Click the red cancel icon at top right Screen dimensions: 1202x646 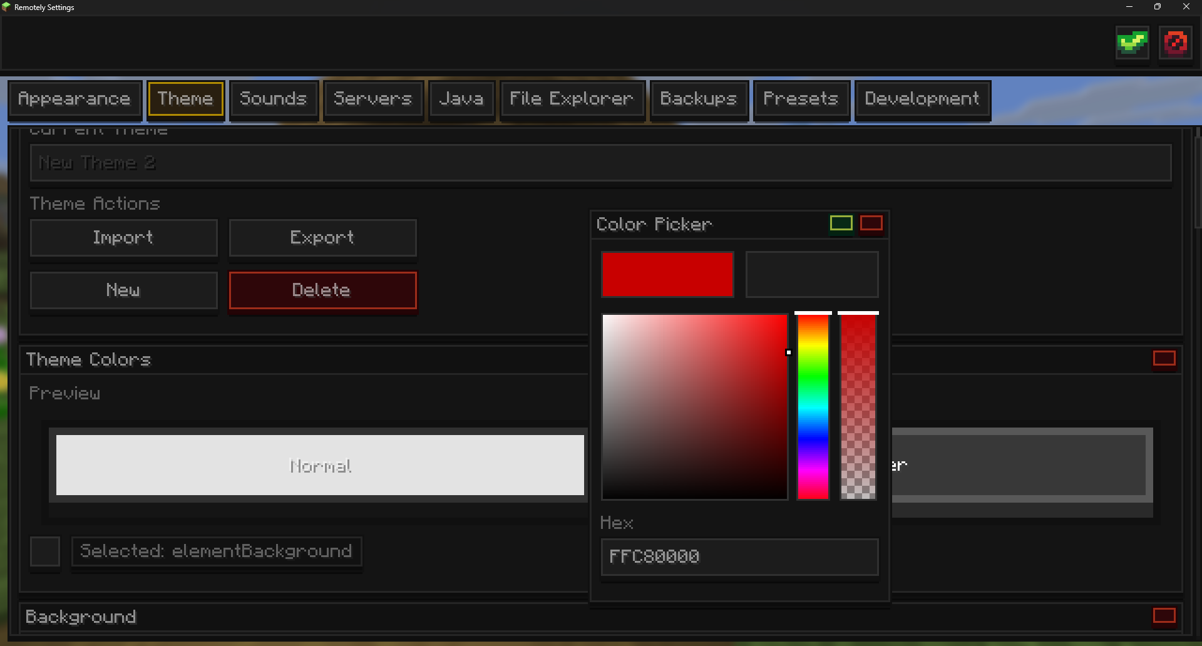(x=1175, y=43)
